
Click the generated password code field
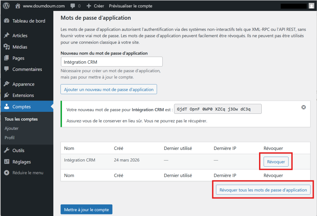click(217, 109)
